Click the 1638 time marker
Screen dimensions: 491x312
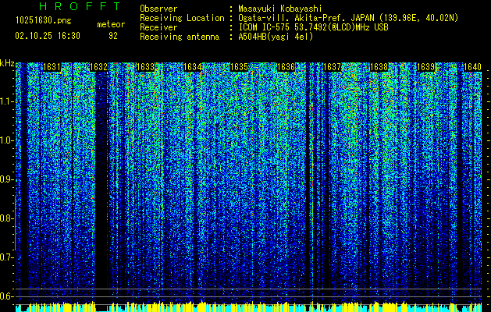379,67
